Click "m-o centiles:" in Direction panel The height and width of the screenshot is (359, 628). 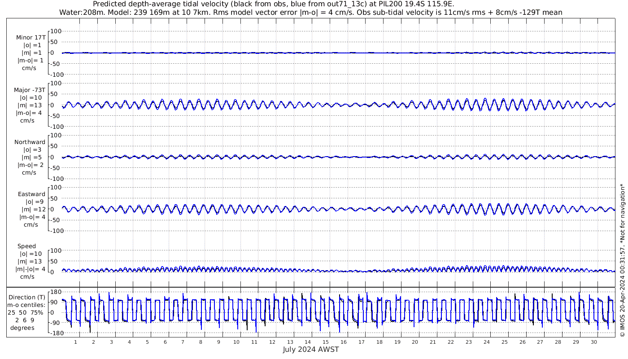(x=26, y=305)
